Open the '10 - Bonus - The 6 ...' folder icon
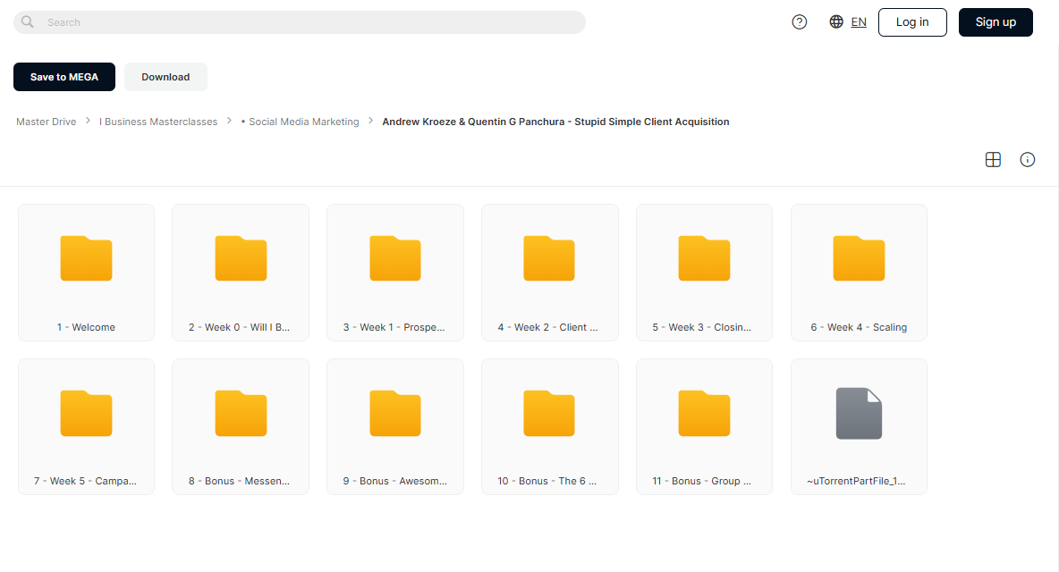 pyautogui.click(x=549, y=414)
